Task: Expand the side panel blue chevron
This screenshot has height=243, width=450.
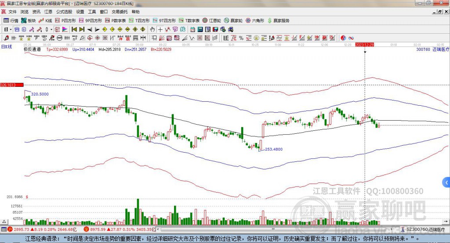Action: point(446,182)
